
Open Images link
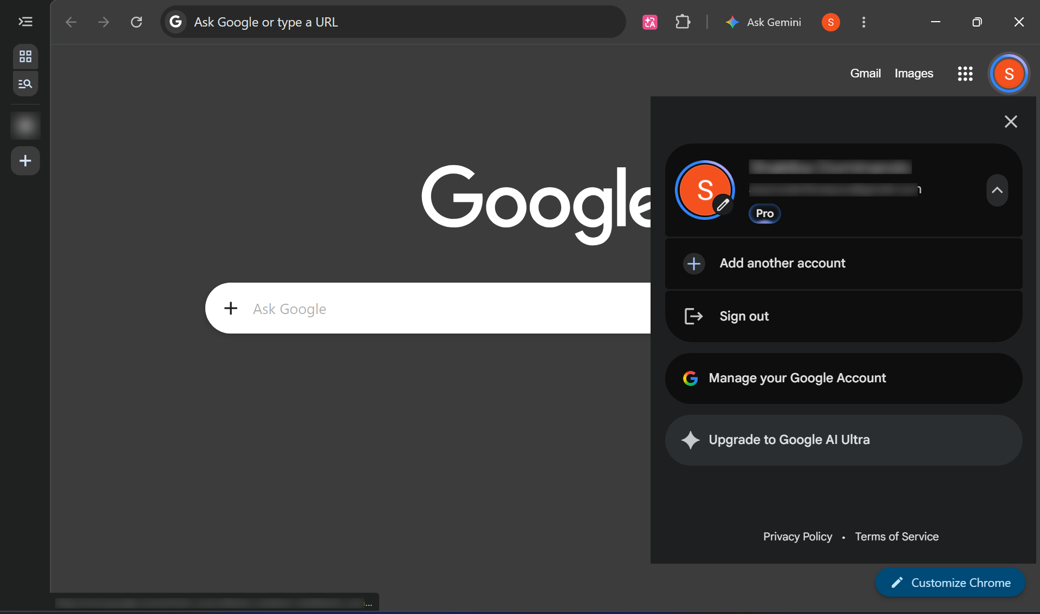click(x=914, y=73)
